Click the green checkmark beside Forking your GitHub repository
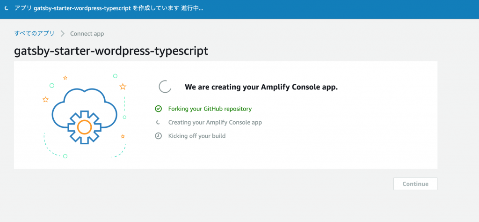 [158, 109]
